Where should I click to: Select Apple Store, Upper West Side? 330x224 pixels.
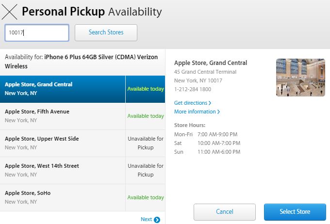[x=63, y=143]
